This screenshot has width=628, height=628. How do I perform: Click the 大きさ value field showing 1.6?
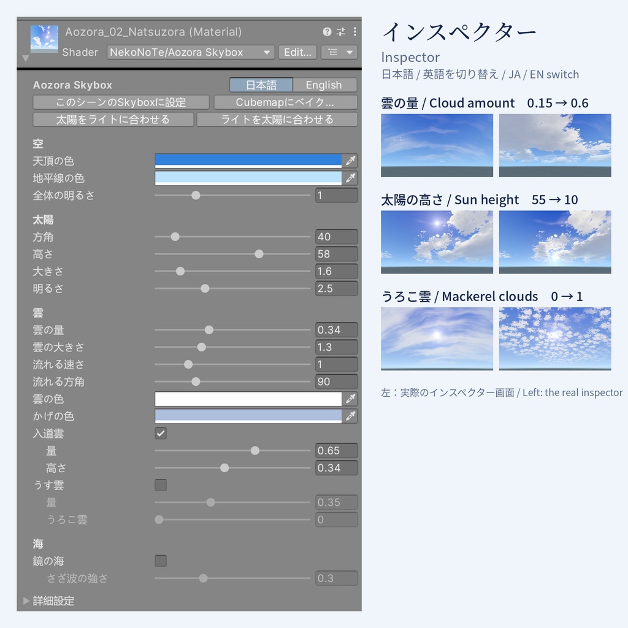(337, 271)
